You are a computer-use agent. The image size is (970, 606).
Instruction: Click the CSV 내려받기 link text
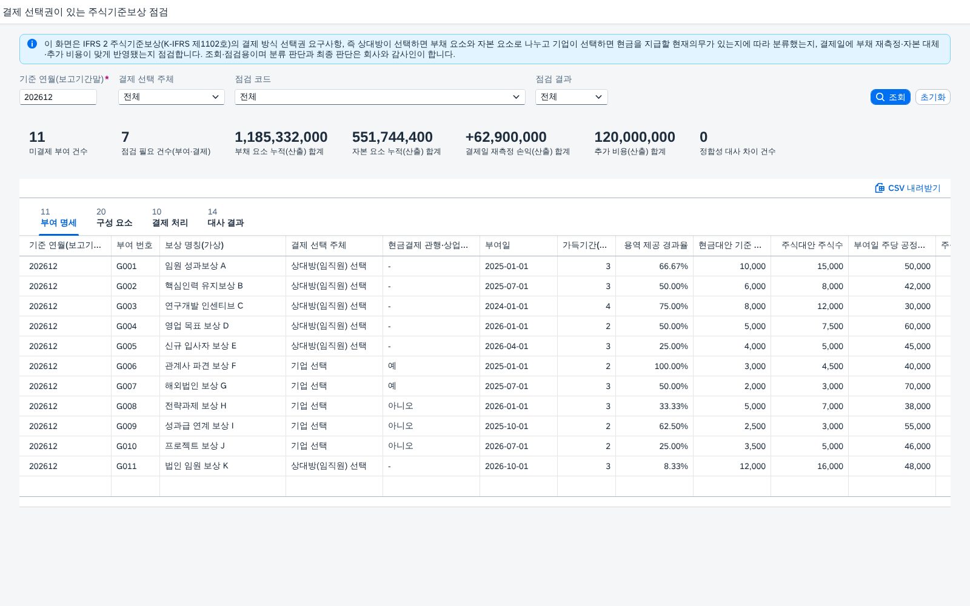point(914,188)
